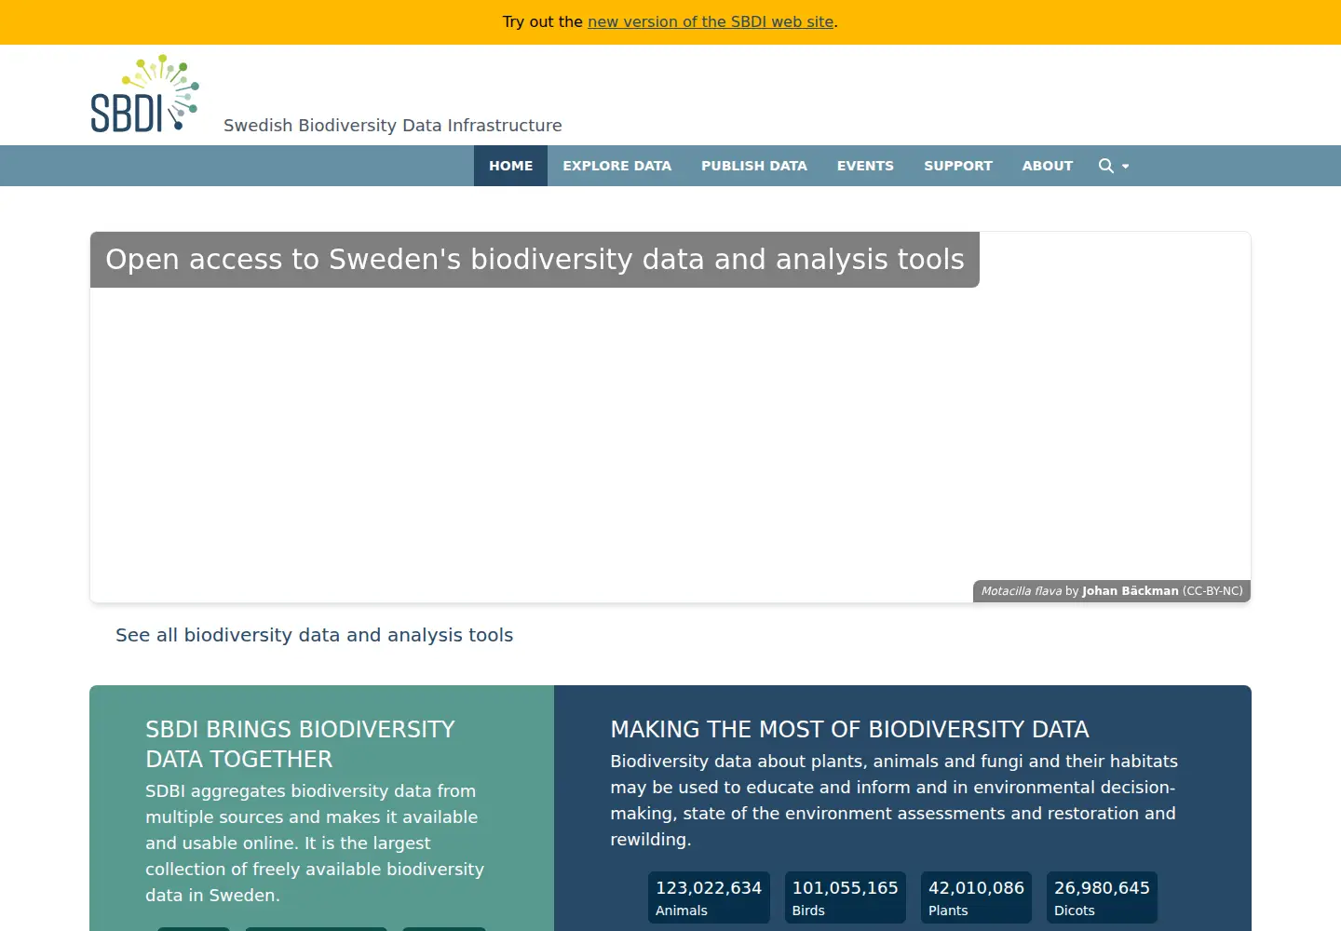Expand the search dropdown caret
1341x931 pixels.
tap(1126, 167)
